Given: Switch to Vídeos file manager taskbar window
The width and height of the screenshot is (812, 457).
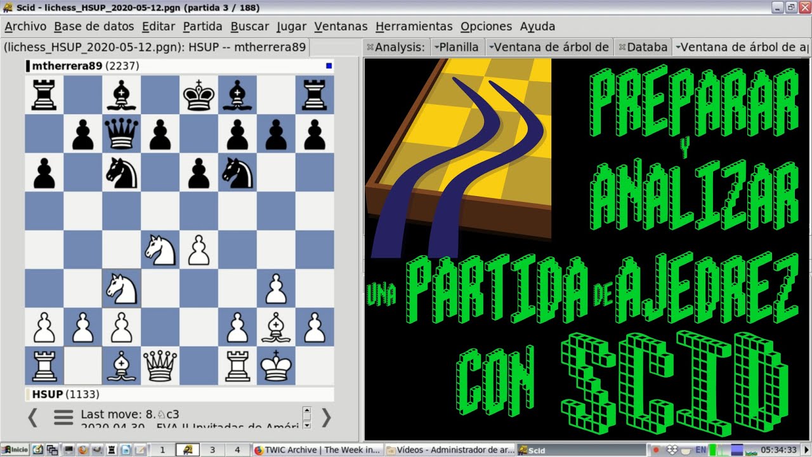Looking at the screenshot, I should coord(450,450).
